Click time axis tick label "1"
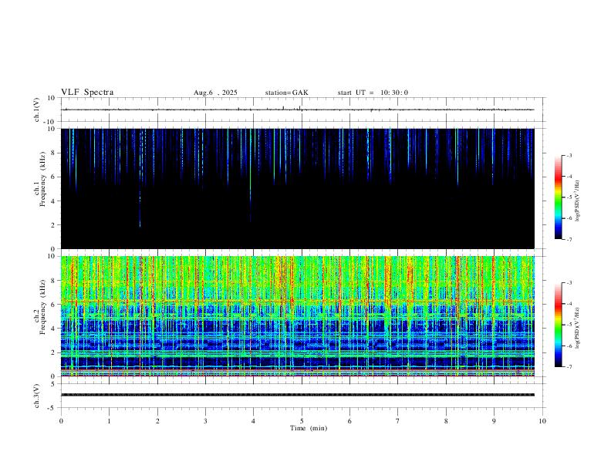Viewport: 611px width, 472px height. 109,421
